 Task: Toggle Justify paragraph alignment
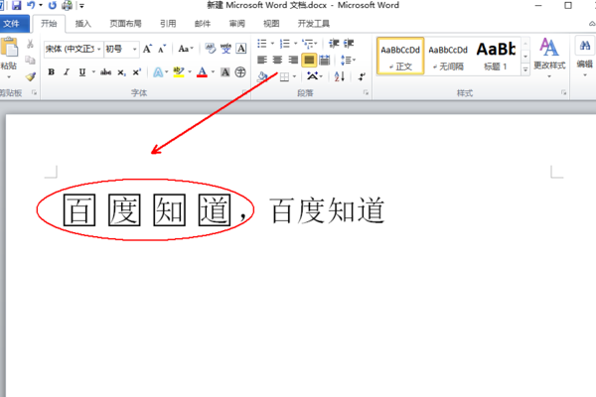click(309, 60)
